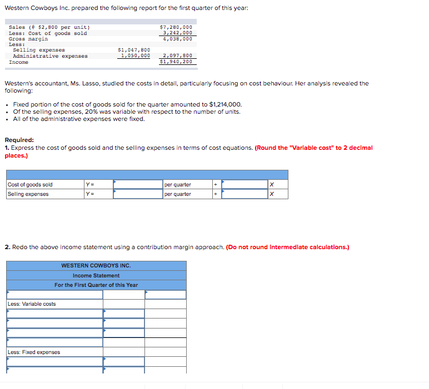The image size is (429, 389).
Task: Click second variable cost amount field
Action: coord(124,323)
